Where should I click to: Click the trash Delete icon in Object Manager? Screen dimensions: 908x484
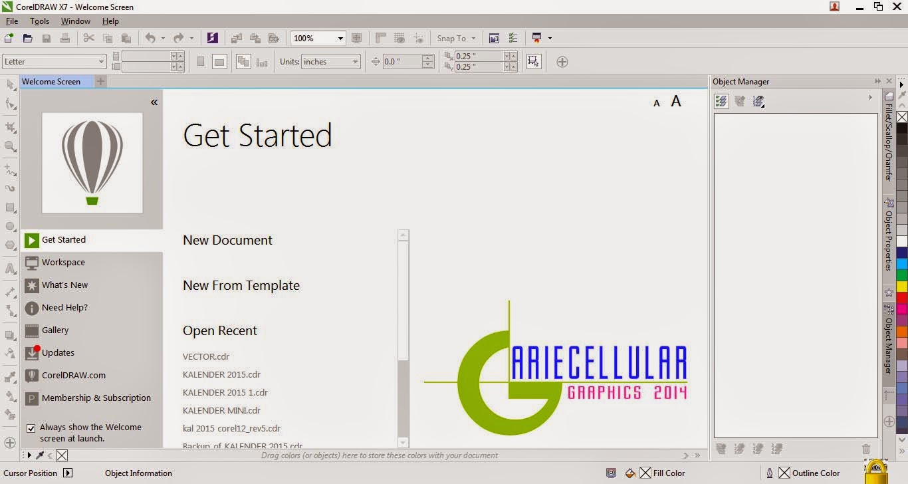click(865, 449)
